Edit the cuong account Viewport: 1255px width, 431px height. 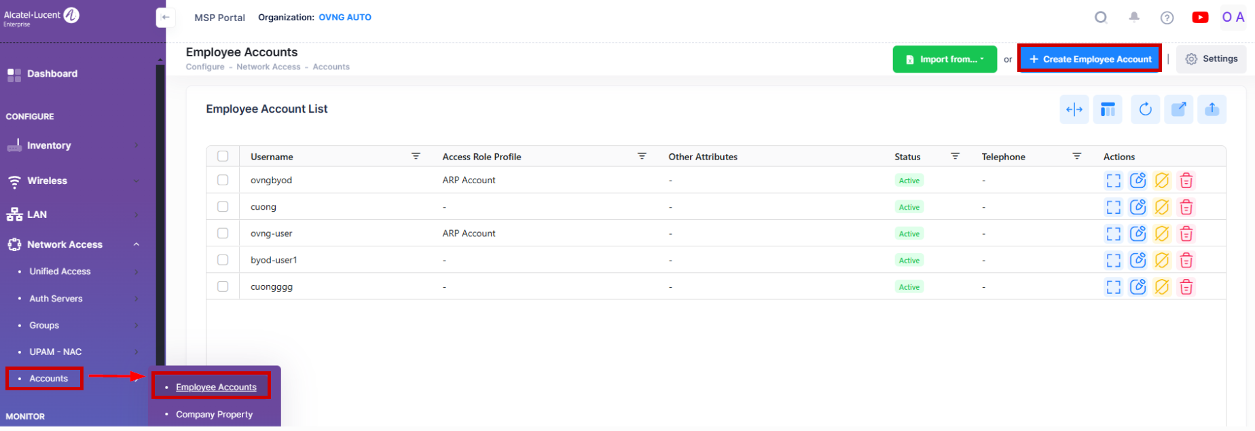(1138, 207)
